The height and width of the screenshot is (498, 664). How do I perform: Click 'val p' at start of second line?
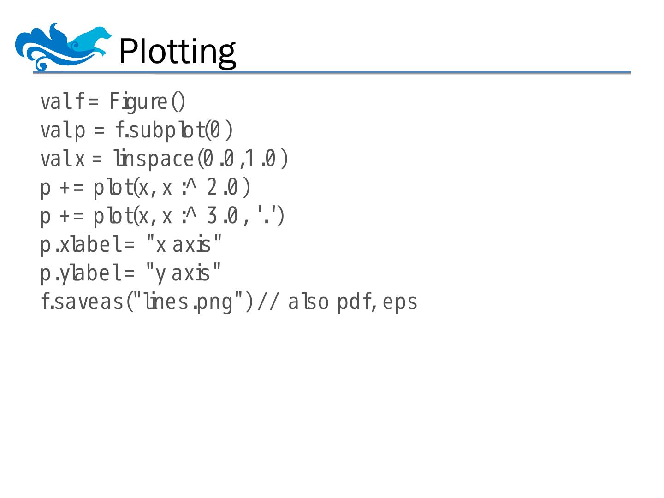[63, 130]
